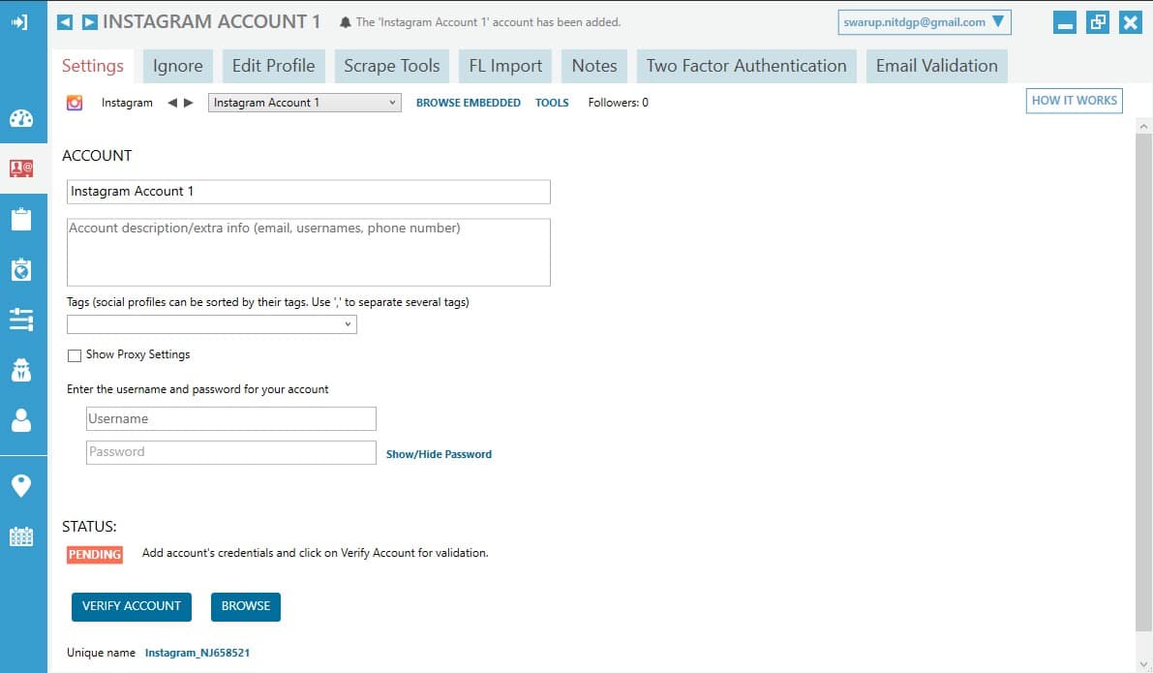
Task: Click the 'Followers: 0' text
Action: (x=619, y=103)
